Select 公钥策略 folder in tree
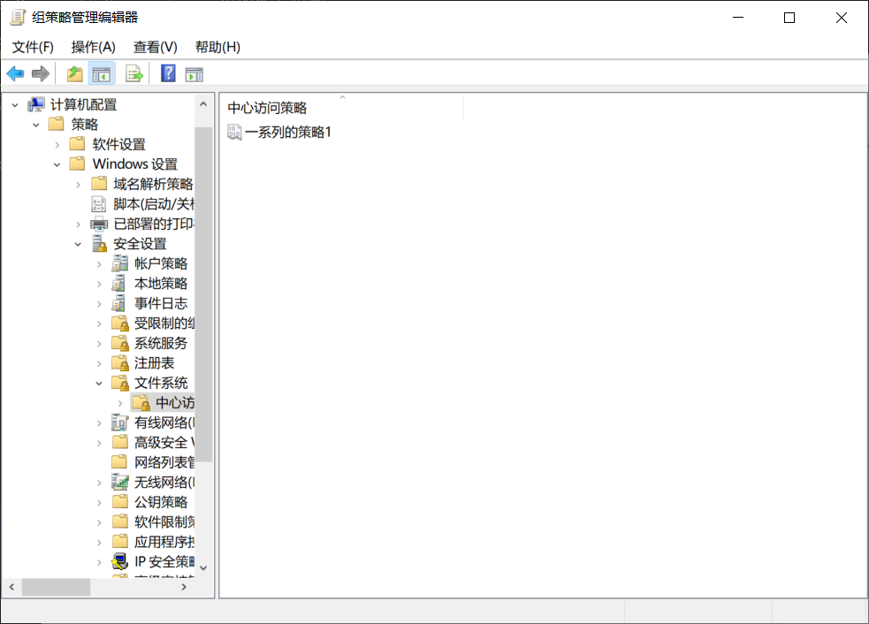 [161, 502]
